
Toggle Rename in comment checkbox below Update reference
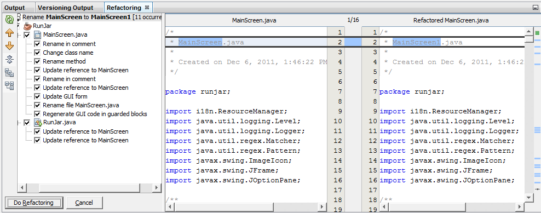(37, 79)
